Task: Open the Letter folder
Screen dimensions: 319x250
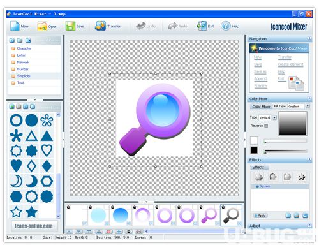Action: (x=21, y=55)
